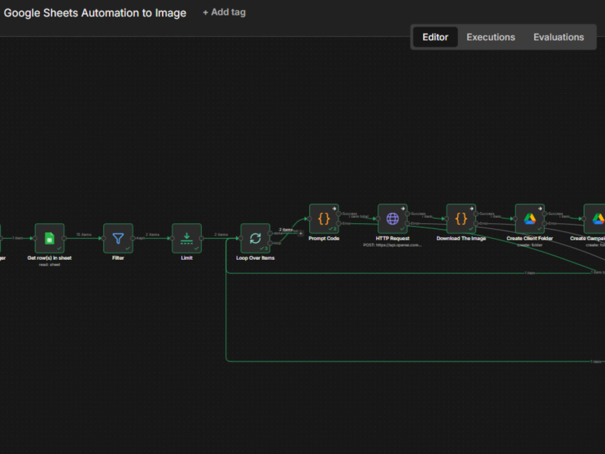The image size is (605, 454).
Task: Click the POST URL subtitle under HTTP Request
Action: [393, 245]
